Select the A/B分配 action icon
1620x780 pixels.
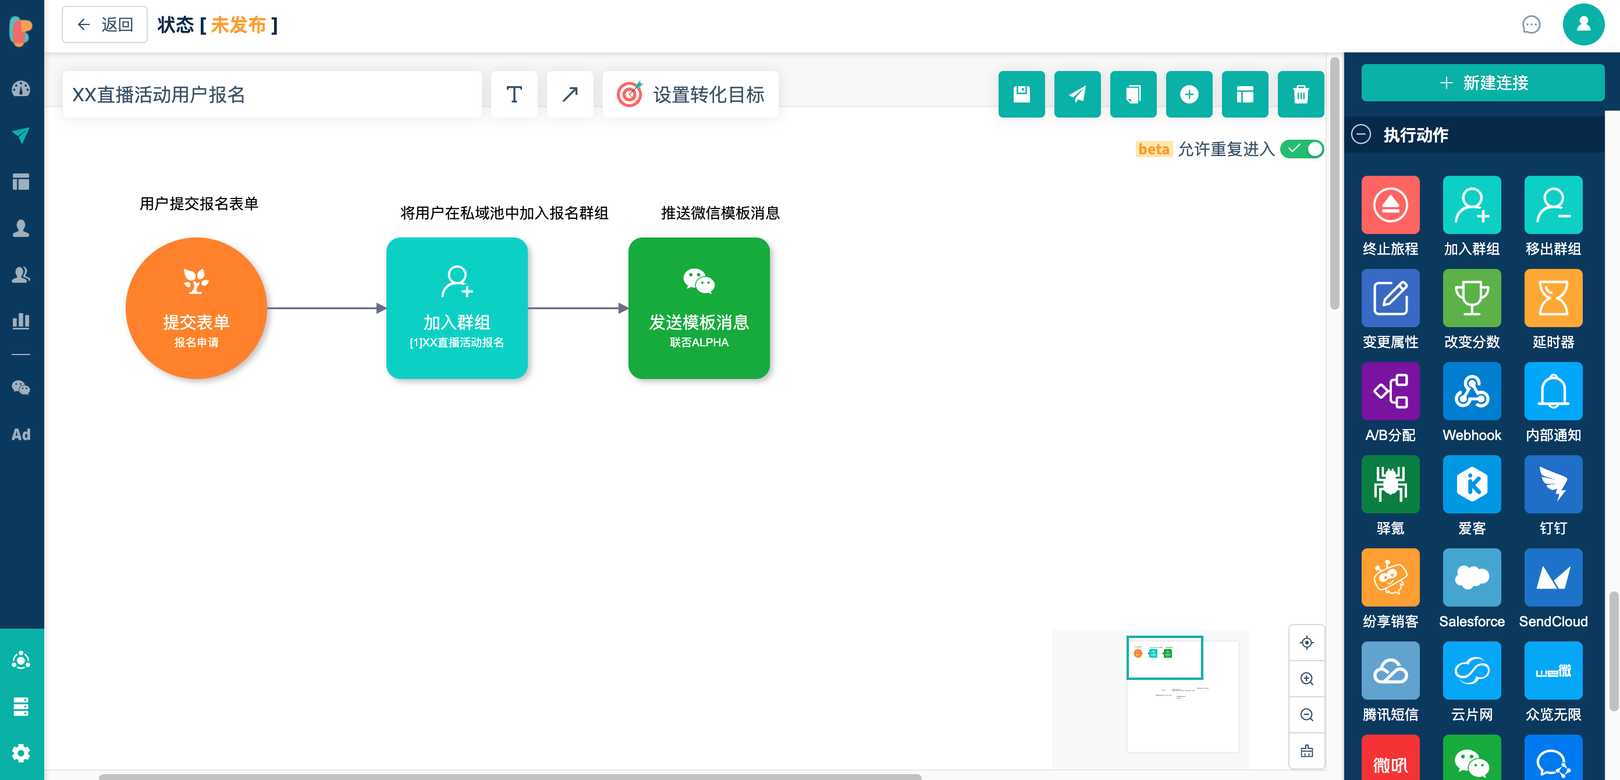tap(1390, 391)
